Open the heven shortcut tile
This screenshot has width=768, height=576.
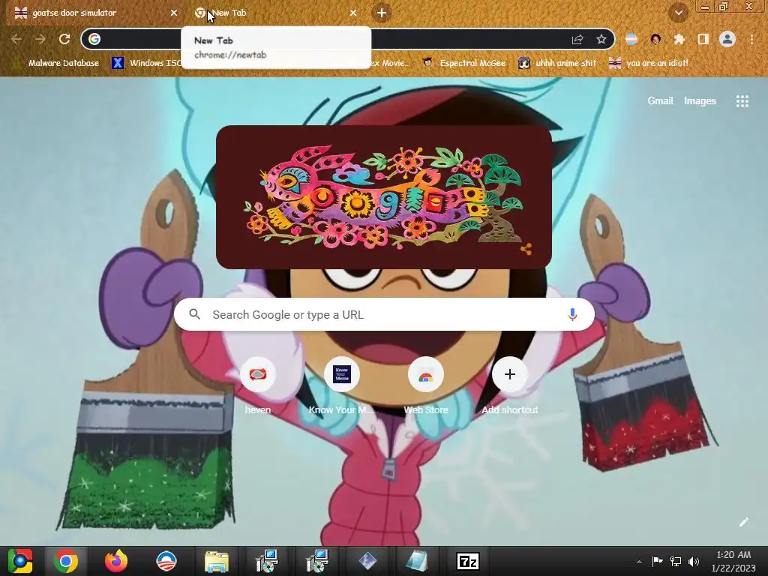click(x=258, y=386)
